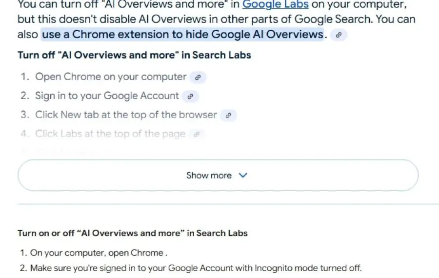Click sentence "but this doesn't disable AI Overviews"
439x278 pixels.
click(x=217, y=20)
